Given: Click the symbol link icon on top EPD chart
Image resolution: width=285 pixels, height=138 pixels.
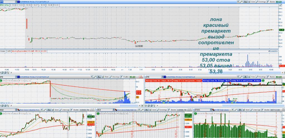Looking at the screenshot, I should tap(19, 2).
